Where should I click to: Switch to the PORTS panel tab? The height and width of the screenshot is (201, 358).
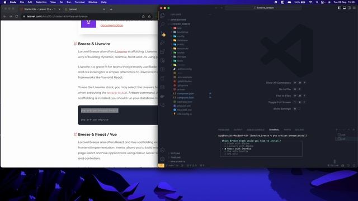point(287,130)
